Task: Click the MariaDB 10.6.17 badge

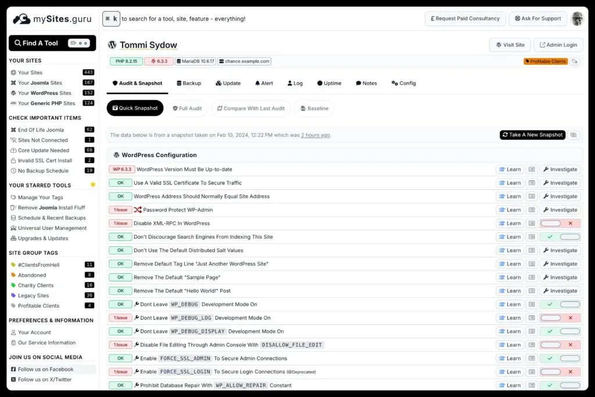Action: pos(196,61)
